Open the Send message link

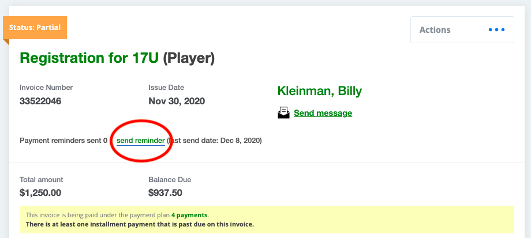(323, 113)
